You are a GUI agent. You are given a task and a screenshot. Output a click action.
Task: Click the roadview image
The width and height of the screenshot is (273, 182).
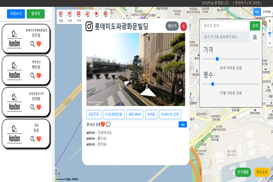[x=136, y=69]
